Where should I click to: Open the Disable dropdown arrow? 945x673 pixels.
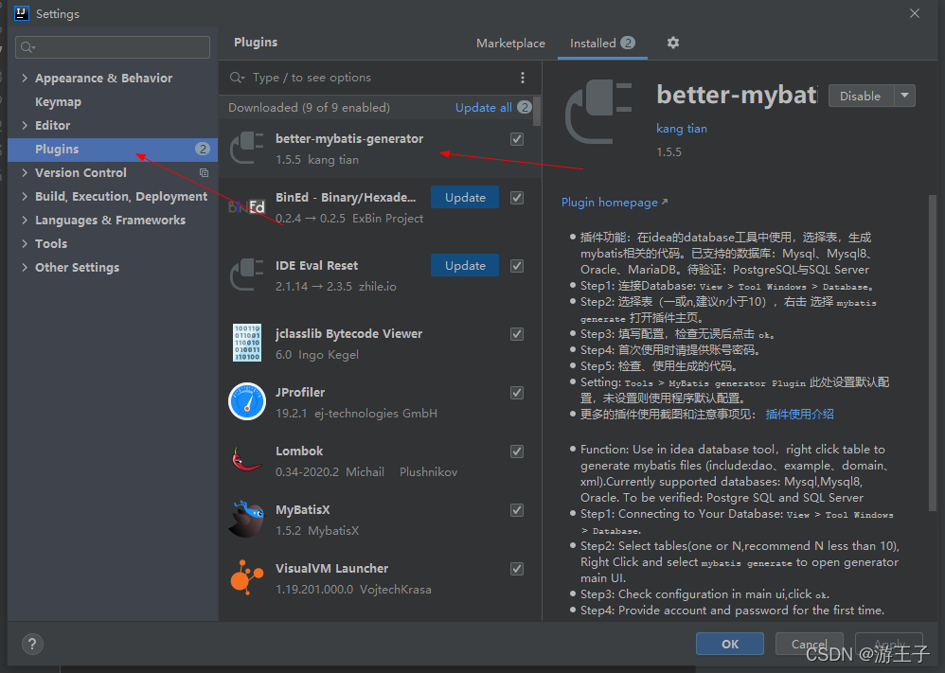point(903,96)
